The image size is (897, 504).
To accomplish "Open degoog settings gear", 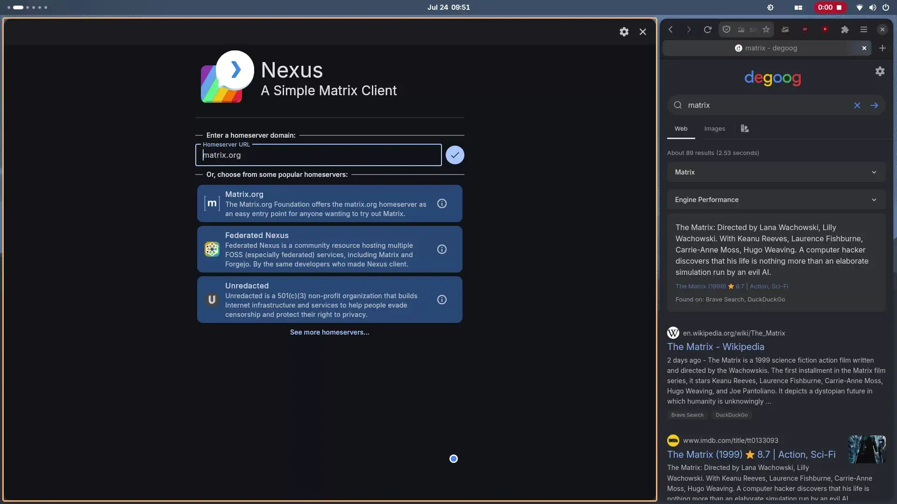I will click(880, 71).
